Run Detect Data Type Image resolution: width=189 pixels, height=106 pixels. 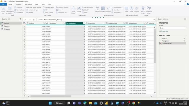click(32, 10)
